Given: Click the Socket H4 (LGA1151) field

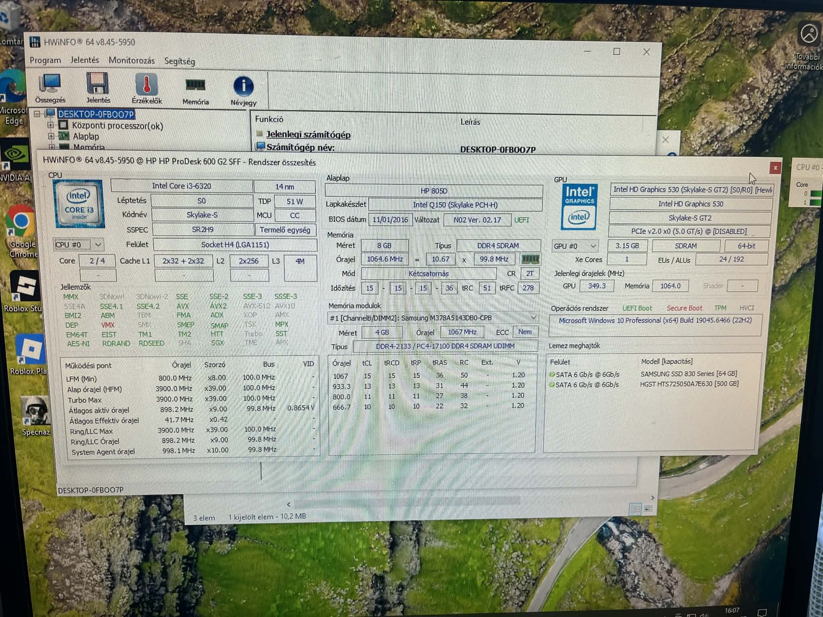Looking at the screenshot, I should [235, 245].
